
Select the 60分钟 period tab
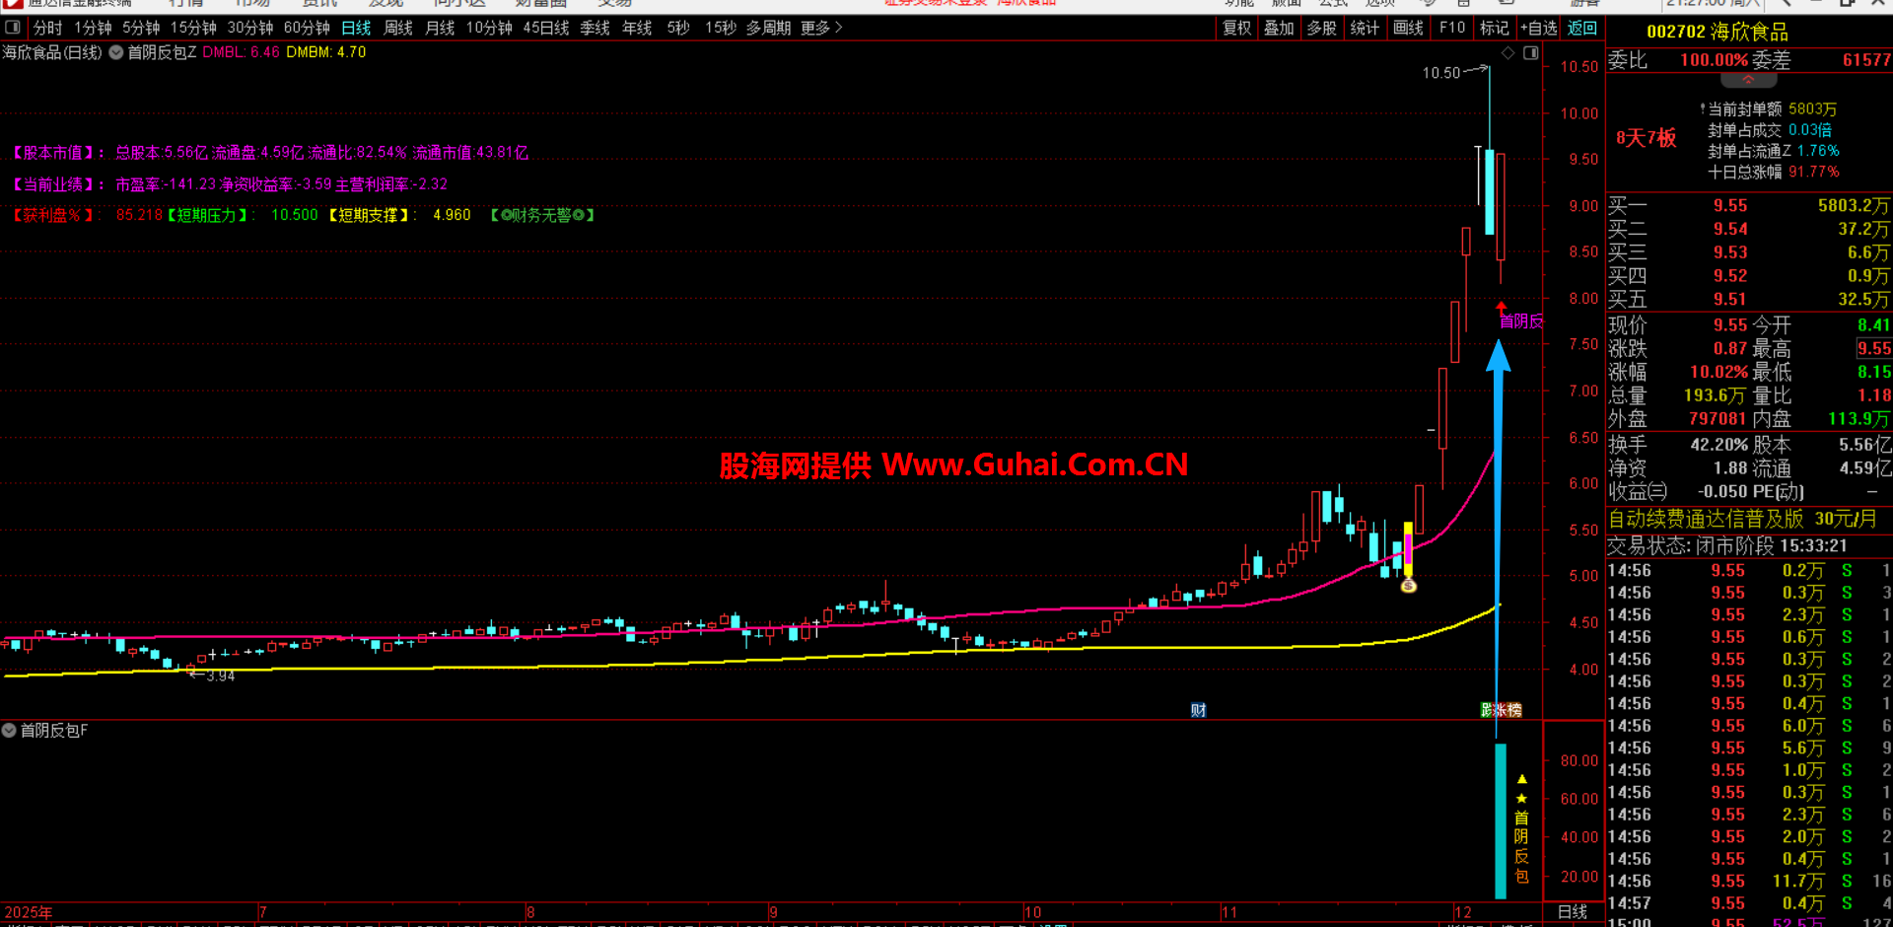pos(307,28)
